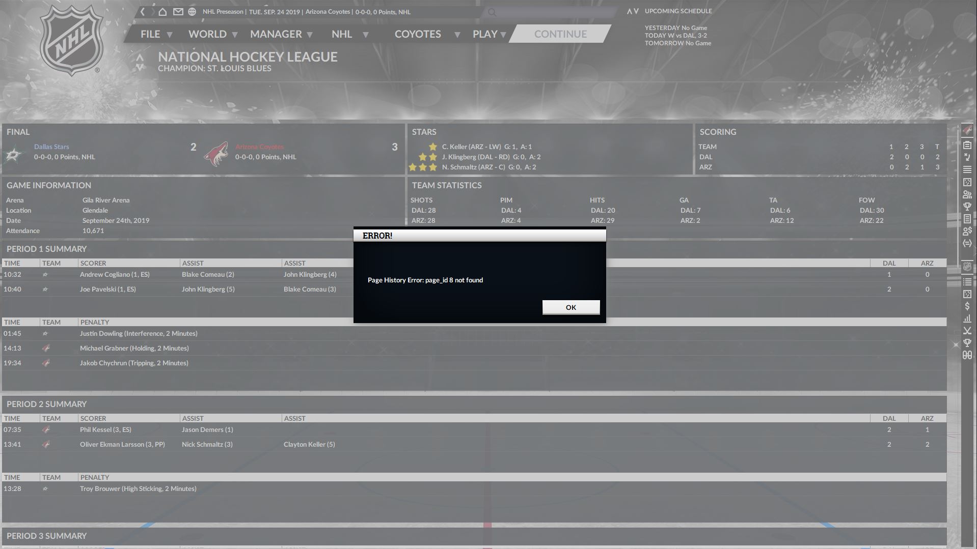Open the transactions arrow icon in sidebar
The height and width of the screenshot is (549, 977).
pyautogui.click(x=967, y=157)
